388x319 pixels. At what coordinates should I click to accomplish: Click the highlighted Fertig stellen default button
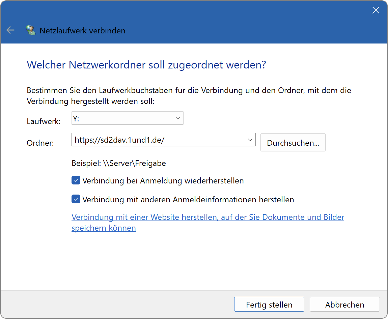point(269,304)
